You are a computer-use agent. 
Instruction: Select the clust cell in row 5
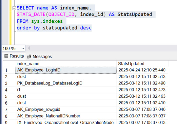[x=66, y=96]
